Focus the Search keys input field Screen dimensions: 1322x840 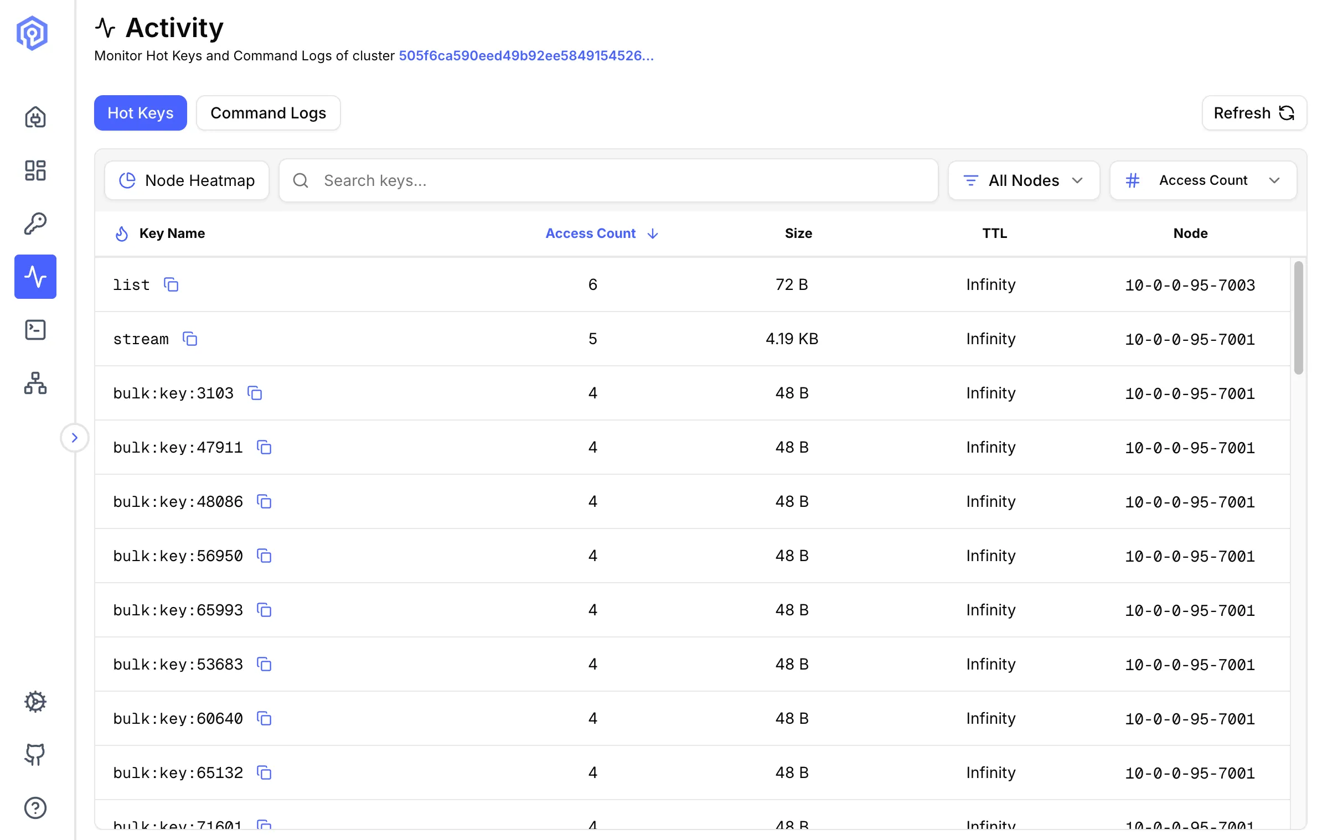608,180
